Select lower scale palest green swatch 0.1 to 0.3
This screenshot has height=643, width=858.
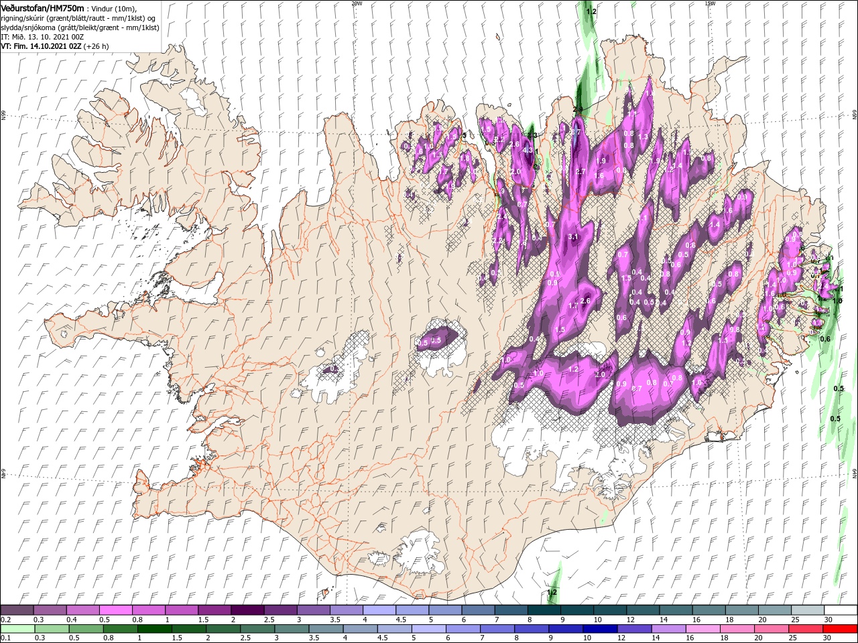(x=17, y=629)
